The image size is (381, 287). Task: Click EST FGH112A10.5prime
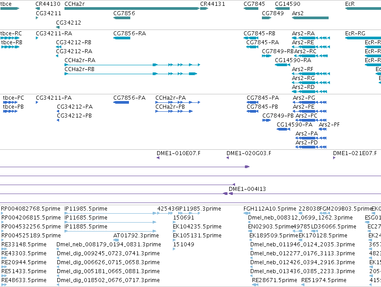pyautogui.click(x=270, y=209)
